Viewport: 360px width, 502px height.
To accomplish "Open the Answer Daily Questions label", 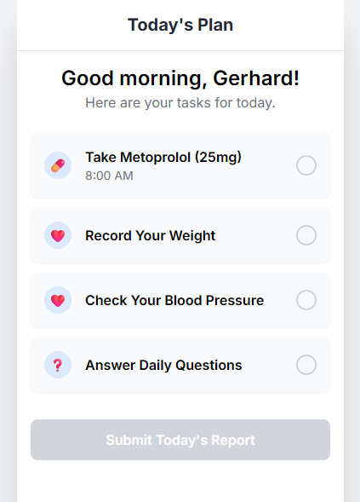I will coord(163,365).
